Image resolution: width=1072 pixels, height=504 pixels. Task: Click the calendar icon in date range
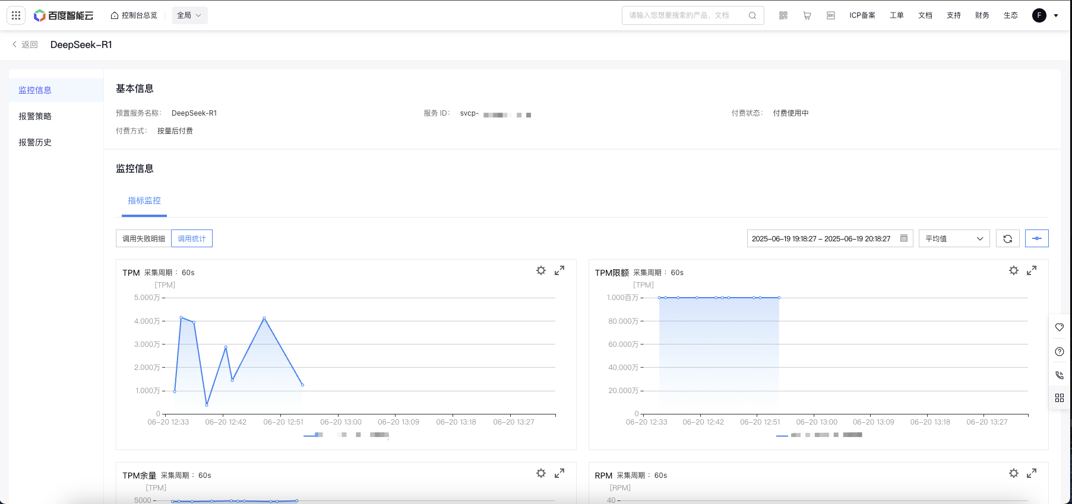click(904, 238)
